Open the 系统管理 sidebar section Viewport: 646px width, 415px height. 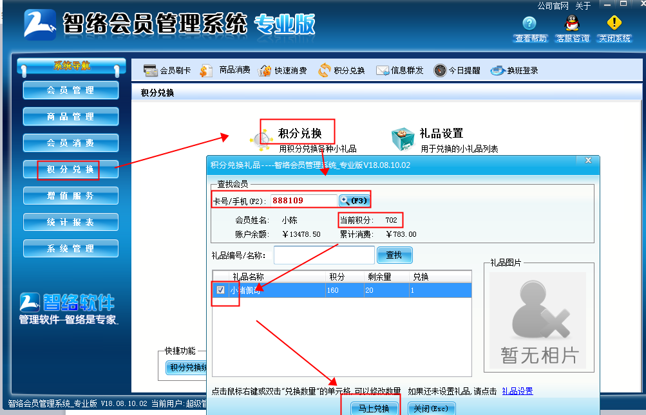pos(70,248)
